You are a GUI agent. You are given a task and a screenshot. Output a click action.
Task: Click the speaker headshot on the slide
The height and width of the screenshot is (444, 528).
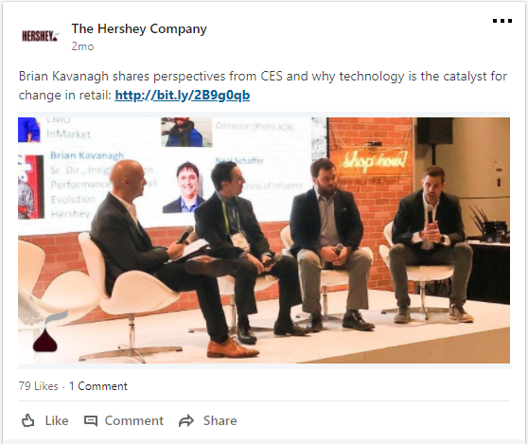pos(184,187)
